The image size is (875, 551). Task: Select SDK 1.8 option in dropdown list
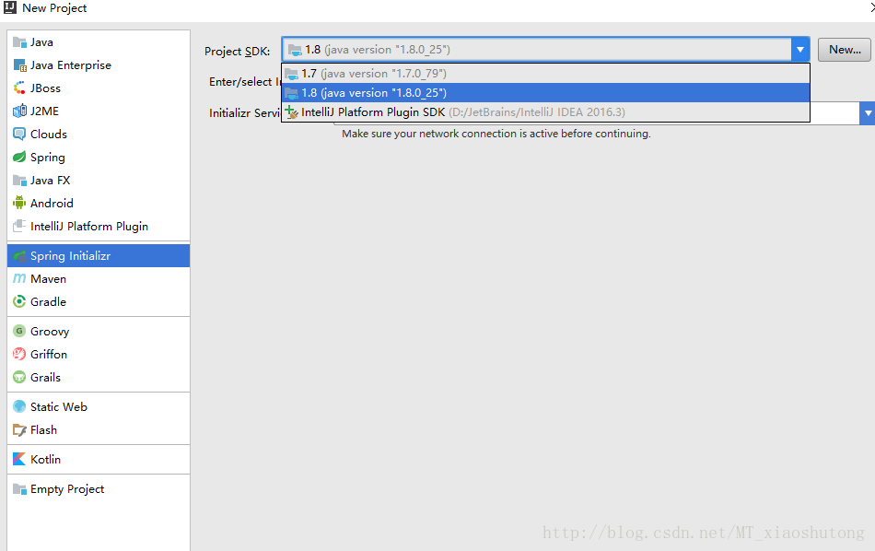click(545, 93)
